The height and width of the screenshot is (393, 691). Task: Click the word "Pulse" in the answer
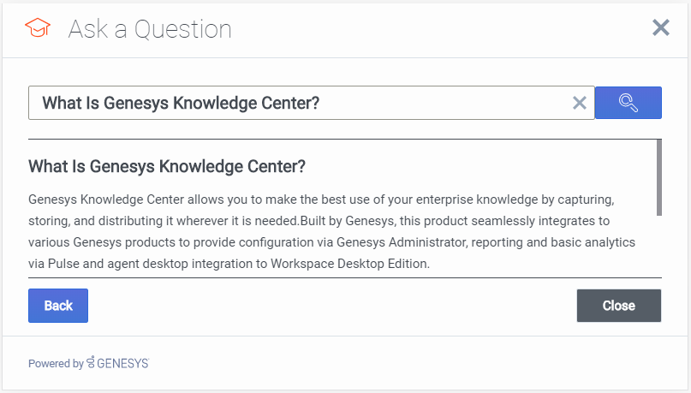click(62, 265)
